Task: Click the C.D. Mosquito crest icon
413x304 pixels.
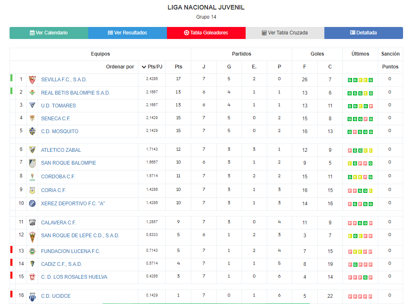Action: (32, 131)
